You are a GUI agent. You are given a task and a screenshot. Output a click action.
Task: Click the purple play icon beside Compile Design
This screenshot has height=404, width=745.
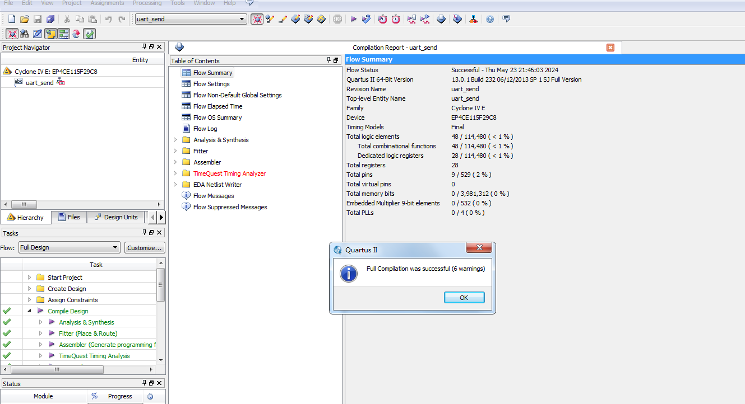point(40,311)
